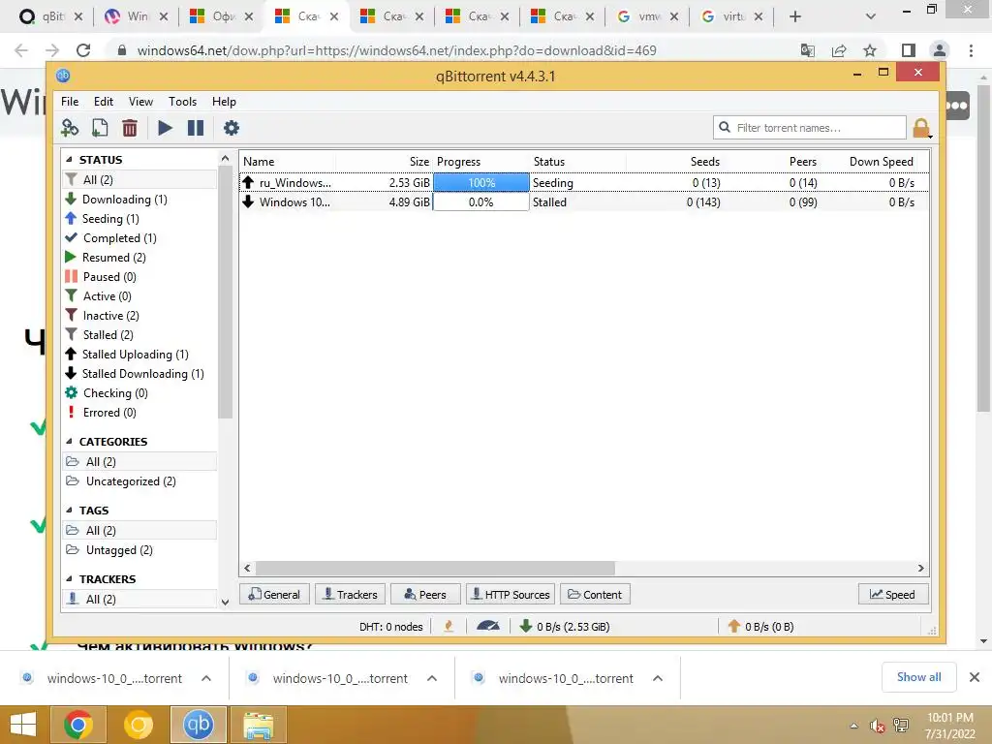The height and width of the screenshot is (744, 992).
Task: Click the Pause torrents toolbar icon
Action: click(196, 128)
